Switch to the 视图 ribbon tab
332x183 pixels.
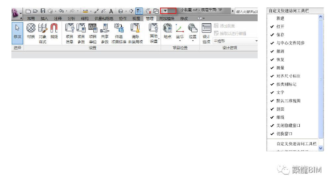(x=136, y=18)
